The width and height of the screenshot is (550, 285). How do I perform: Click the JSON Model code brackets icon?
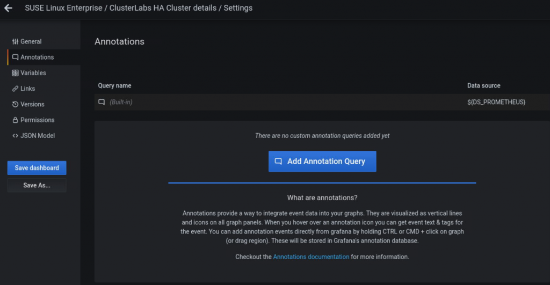pyautogui.click(x=15, y=136)
